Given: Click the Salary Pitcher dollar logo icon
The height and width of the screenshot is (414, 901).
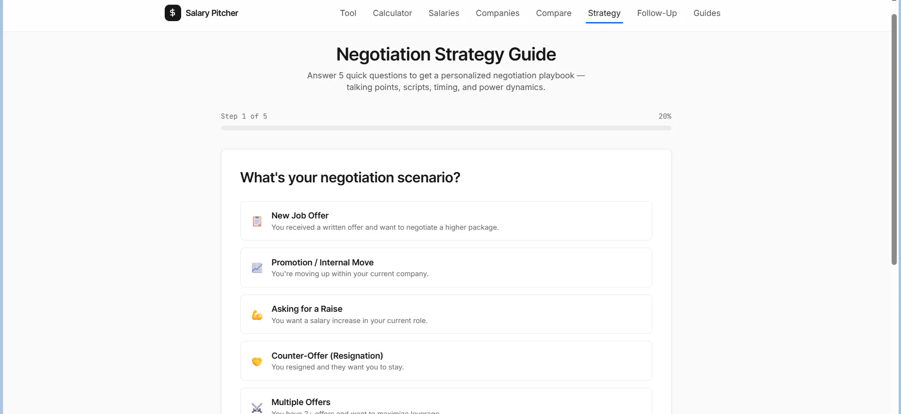Looking at the screenshot, I should click(173, 13).
